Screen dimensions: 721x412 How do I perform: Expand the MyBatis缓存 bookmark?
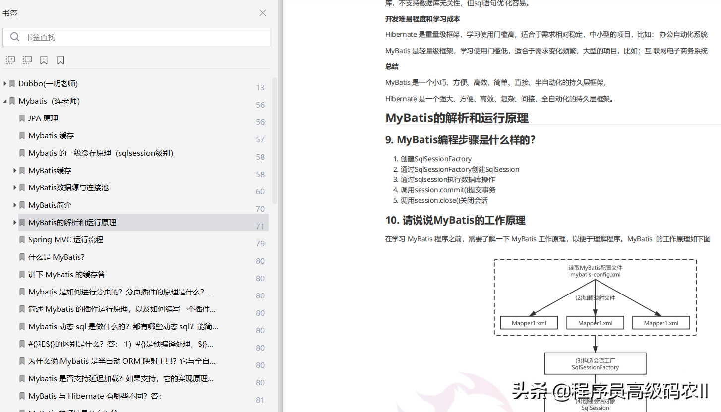15,171
